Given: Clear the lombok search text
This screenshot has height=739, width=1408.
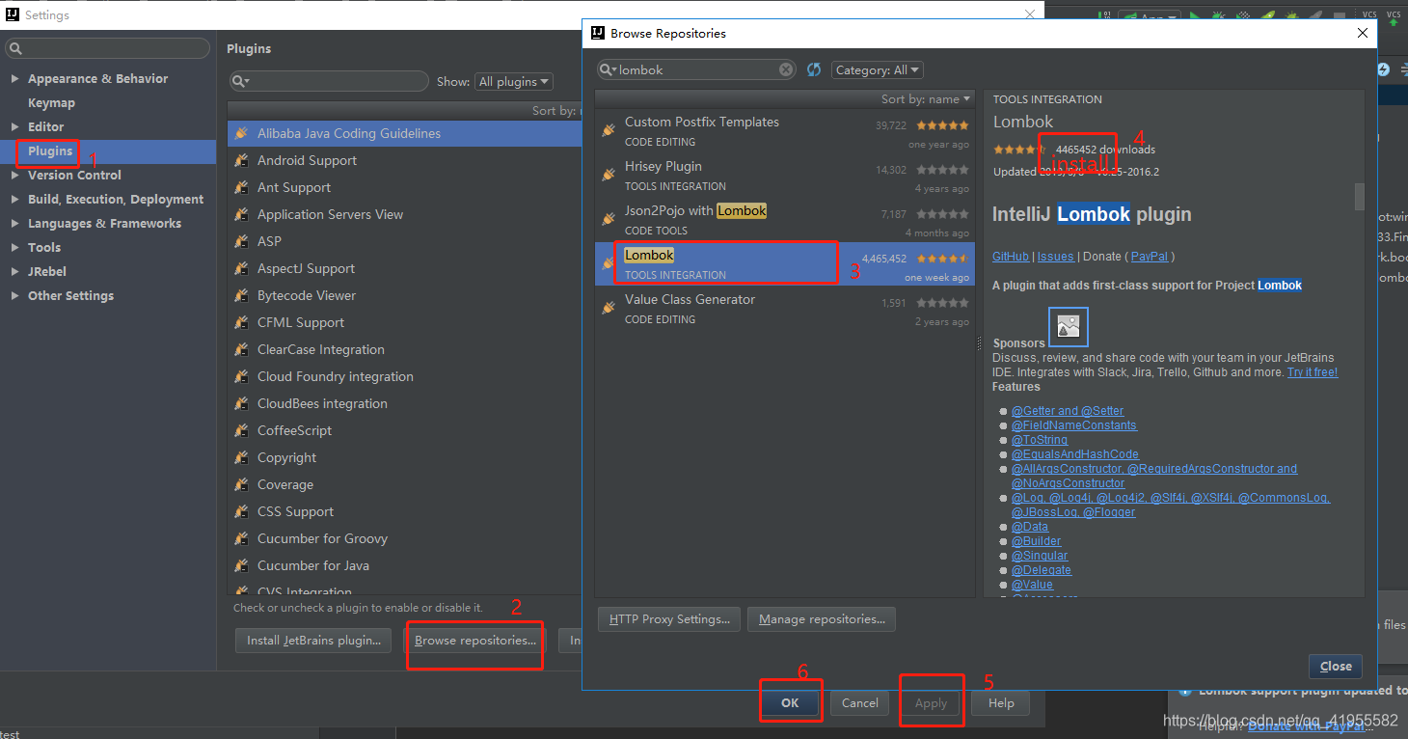Looking at the screenshot, I should click(786, 69).
